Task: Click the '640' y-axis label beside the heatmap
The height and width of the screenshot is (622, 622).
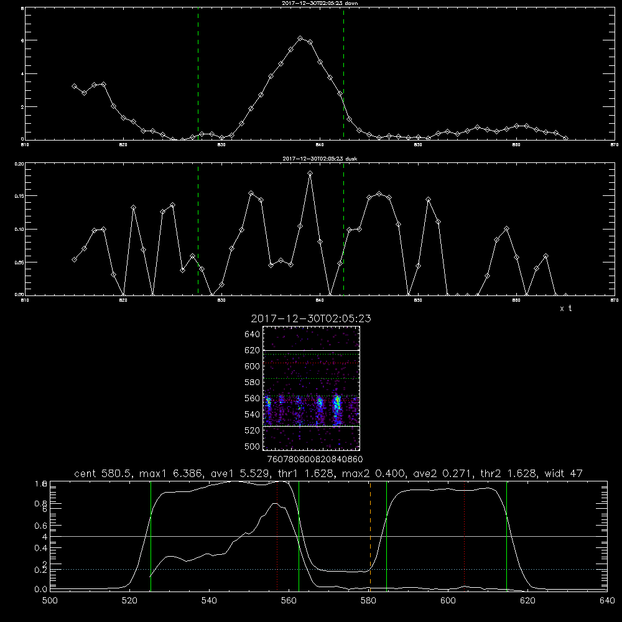Action: tap(253, 335)
